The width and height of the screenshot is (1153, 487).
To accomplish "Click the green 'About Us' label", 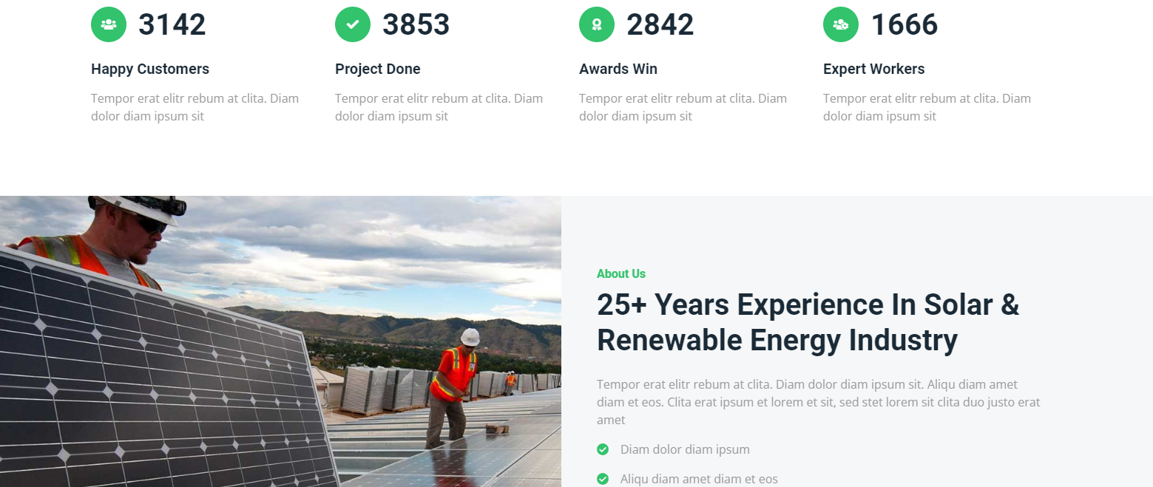I will pos(621,273).
